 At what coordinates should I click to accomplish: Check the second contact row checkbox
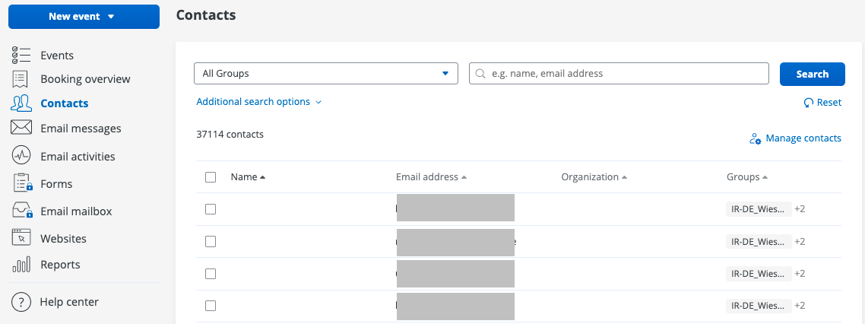pos(211,241)
